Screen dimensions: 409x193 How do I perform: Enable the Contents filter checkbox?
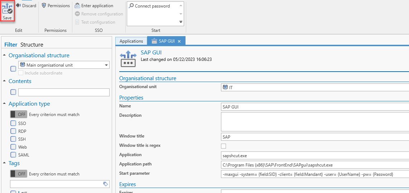pyautogui.click(x=13, y=92)
